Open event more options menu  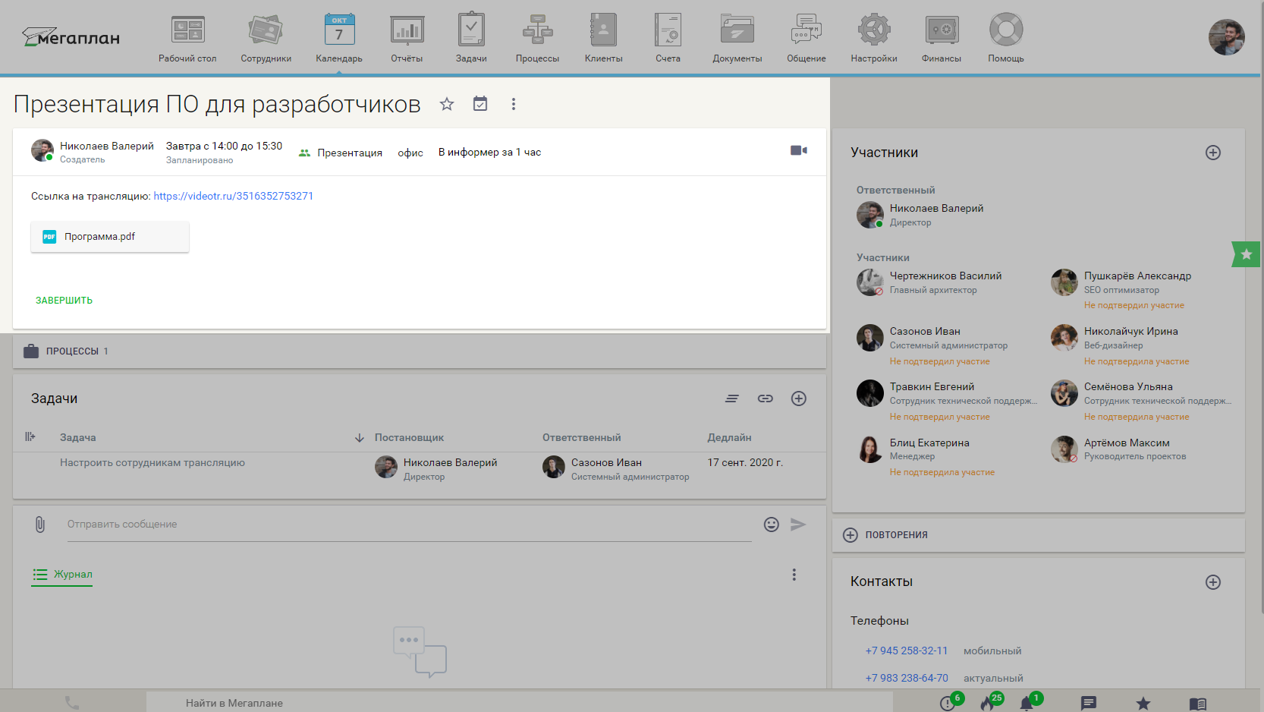[514, 104]
